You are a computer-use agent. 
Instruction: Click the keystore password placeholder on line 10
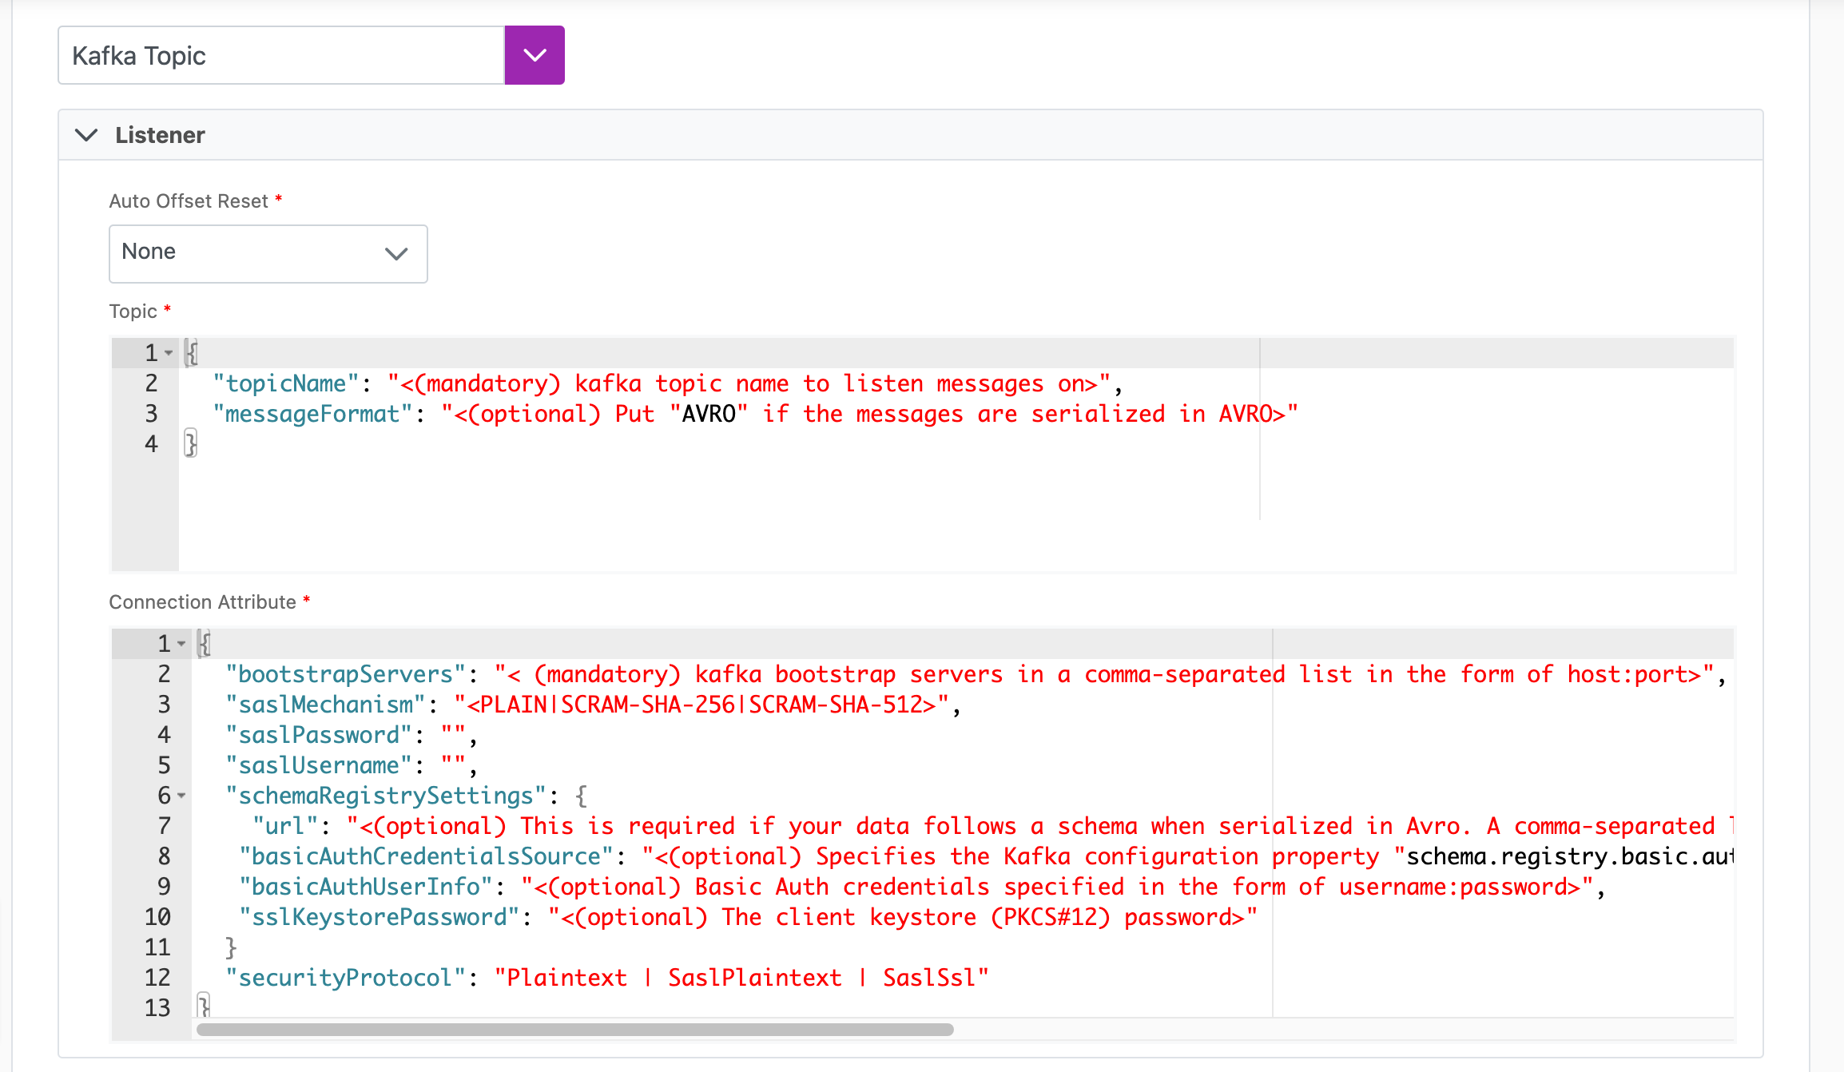click(x=903, y=917)
